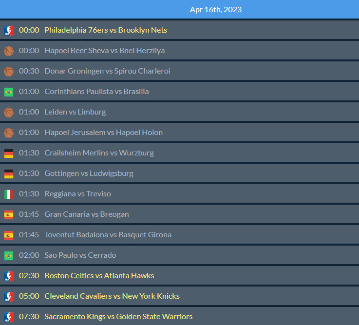Click 01:30 time of Reggiana match
Image resolution: width=359 pixels, height=325 pixels.
(x=29, y=194)
